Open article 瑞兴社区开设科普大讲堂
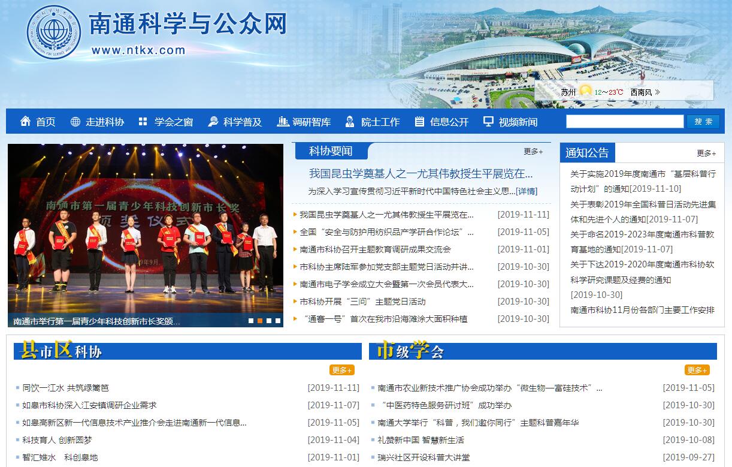Viewport: 732px width, 467px height. point(424,457)
